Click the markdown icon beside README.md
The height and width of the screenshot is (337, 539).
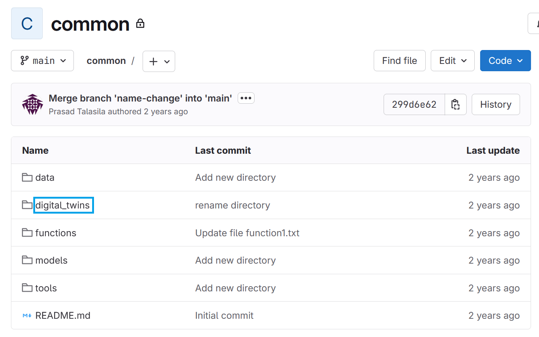tap(27, 315)
